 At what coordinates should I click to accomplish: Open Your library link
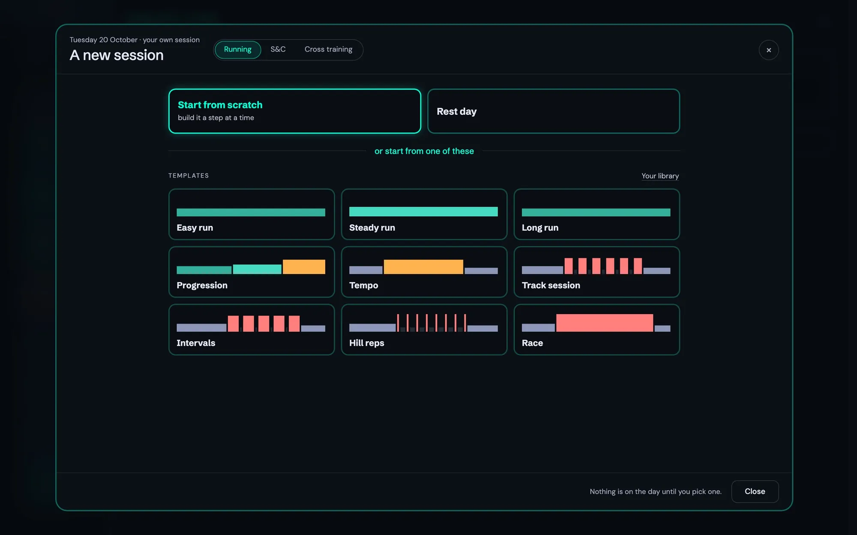[x=660, y=176]
